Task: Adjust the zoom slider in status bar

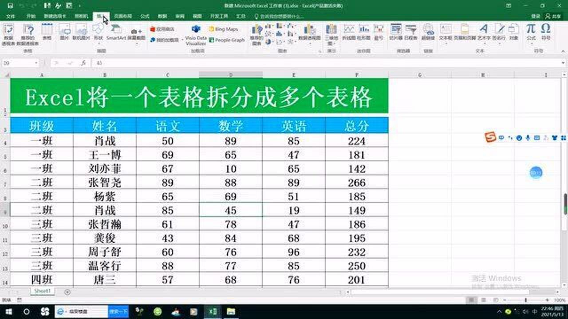Action: coord(525,300)
